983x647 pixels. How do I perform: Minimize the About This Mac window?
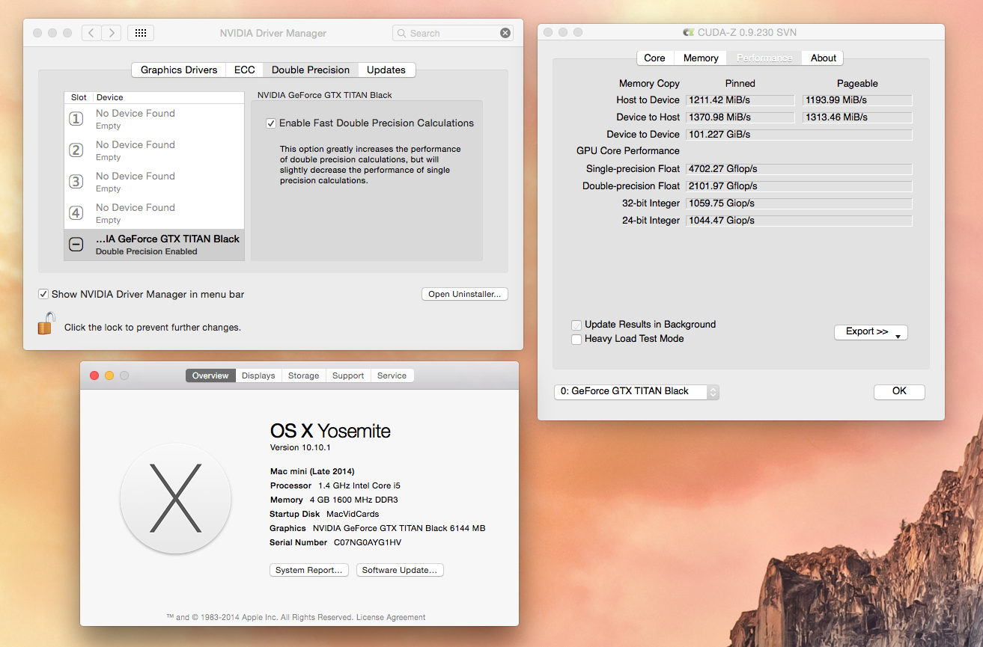109,375
